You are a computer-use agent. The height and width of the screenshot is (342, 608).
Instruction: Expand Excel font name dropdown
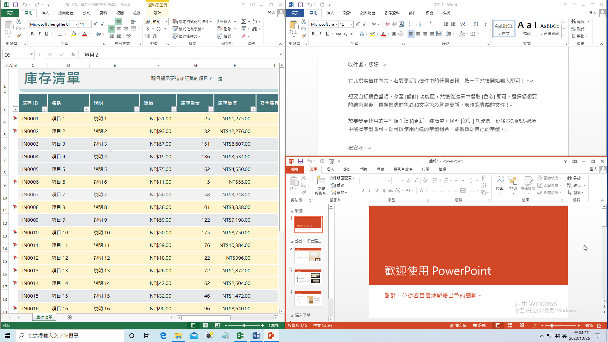tap(76, 24)
